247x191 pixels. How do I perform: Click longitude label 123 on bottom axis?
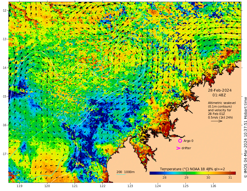(130, 186)
